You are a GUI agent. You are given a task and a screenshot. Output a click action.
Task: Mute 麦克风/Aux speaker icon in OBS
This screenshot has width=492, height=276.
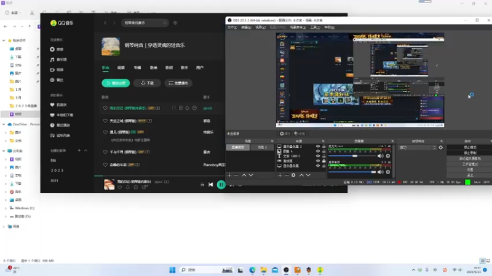point(380,156)
